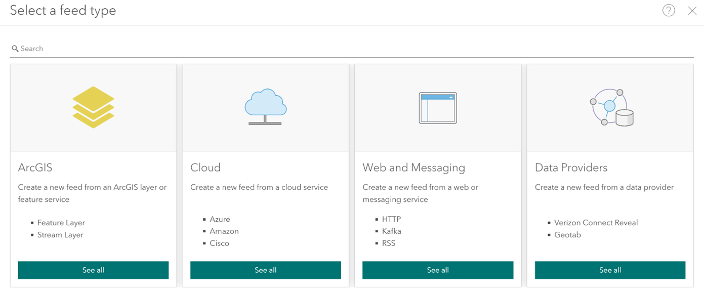Click the ArcGIS layer description text
Image resolution: width=704 pixels, height=292 pixels.
point(93,193)
